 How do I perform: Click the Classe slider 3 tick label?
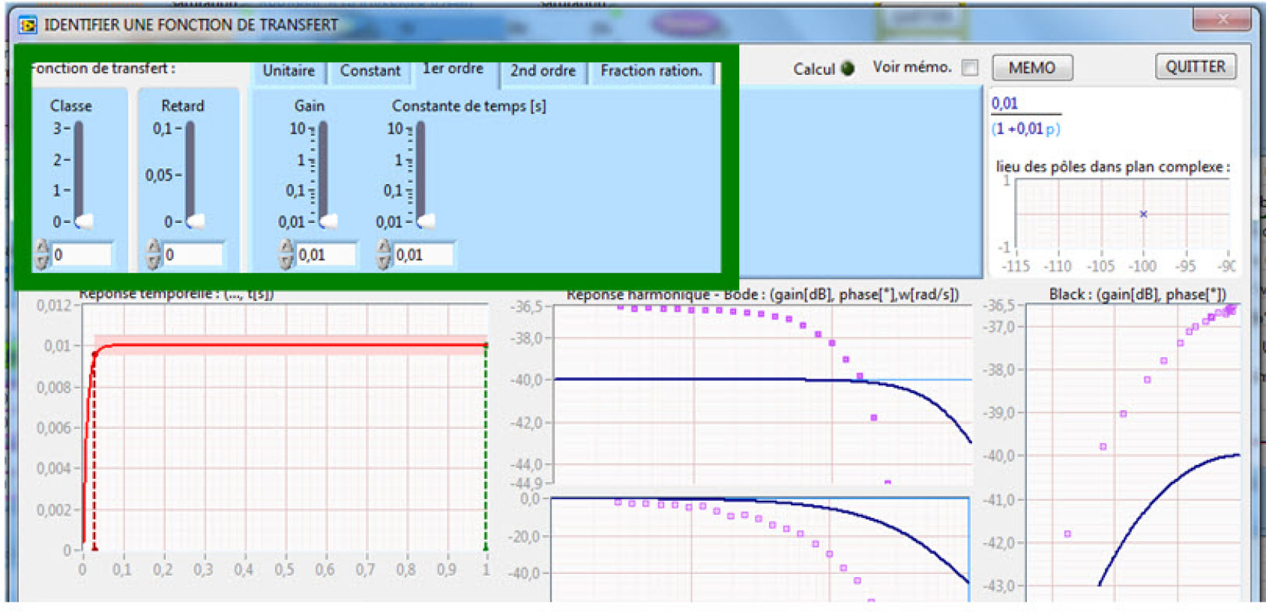tap(57, 129)
